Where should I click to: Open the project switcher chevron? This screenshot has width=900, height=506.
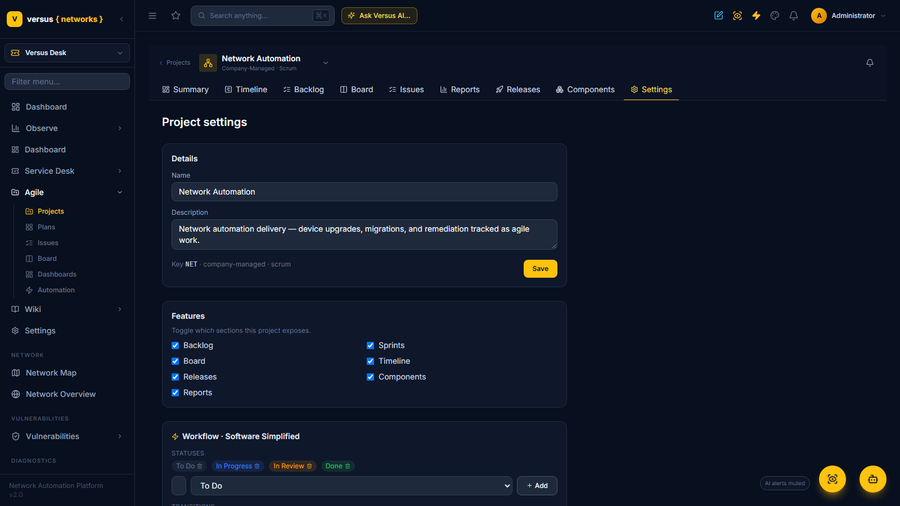pos(326,63)
